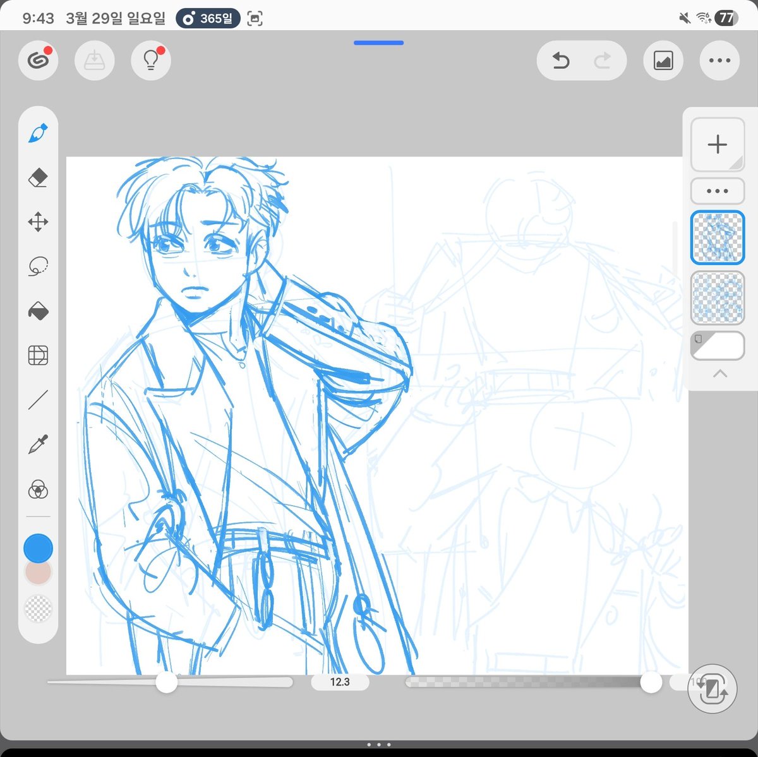Tap the brush size value 12.3
The height and width of the screenshot is (757, 758).
(x=340, y=682)
